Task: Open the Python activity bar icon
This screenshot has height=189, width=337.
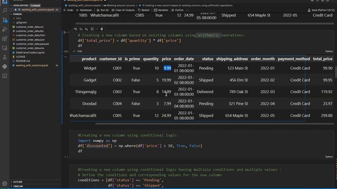Action: (x=5, y=67)
